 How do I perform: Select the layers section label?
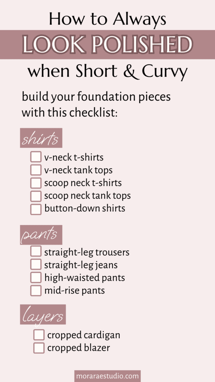[43, 314]
